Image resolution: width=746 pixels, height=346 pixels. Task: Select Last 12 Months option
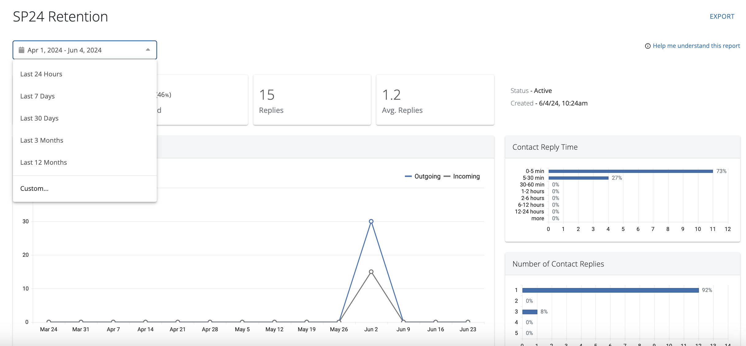pos(44,163)
